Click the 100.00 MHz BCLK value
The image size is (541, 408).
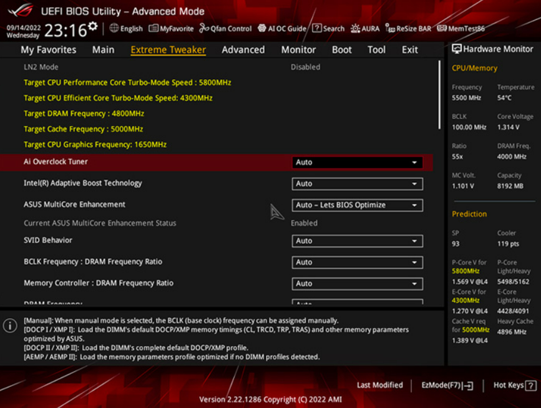point(469,127)
